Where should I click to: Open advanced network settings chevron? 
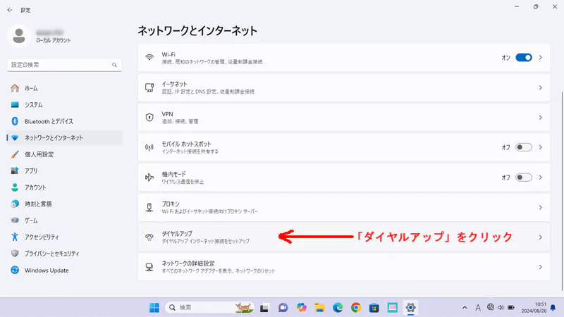pyautogui.click(x=540, y=267)
